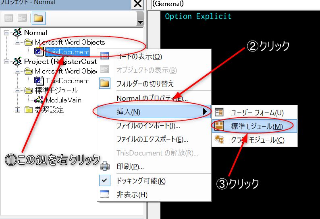Select the Normal project icon
Screen dimensions: 320x219
[x=17, y=33]
